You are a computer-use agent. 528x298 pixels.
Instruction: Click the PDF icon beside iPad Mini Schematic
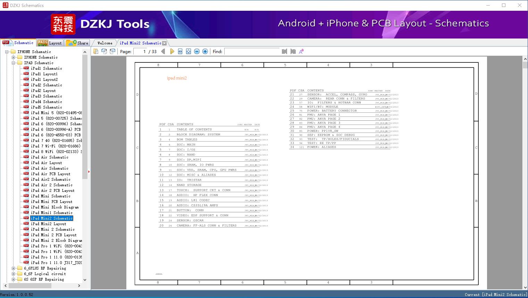coord(26,196)
